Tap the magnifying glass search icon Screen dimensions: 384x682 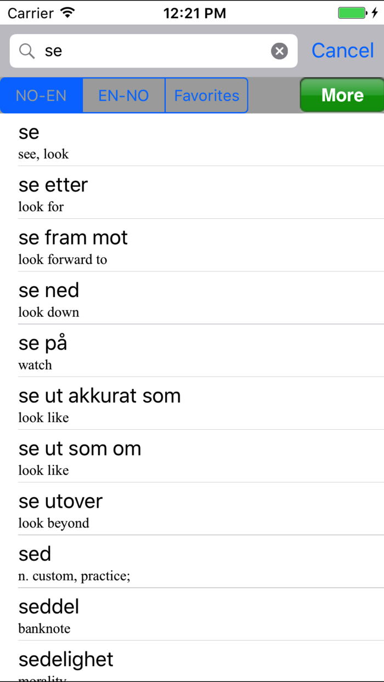point(26,50)
